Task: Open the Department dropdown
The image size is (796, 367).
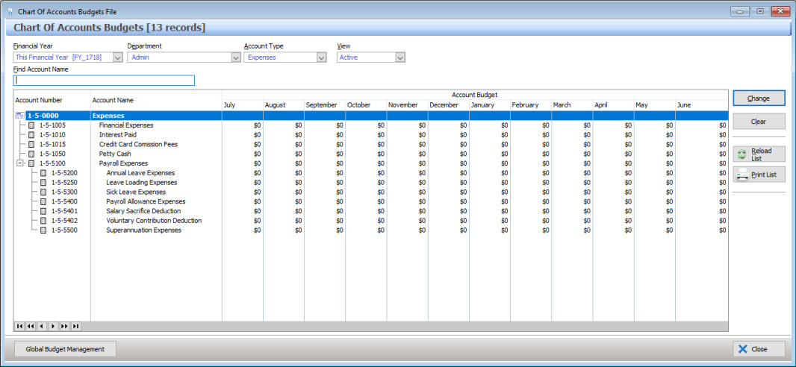Action: [x=235, y=57]
